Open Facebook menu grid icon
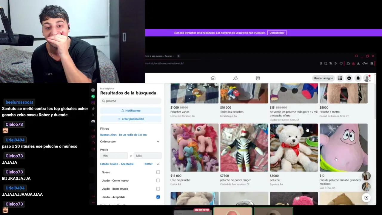This screenshot has width=382, height=215. [340, 78]
